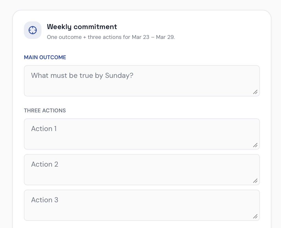Click the 'THREE ACTIONS' section label
281x228 pixels.
45,111
